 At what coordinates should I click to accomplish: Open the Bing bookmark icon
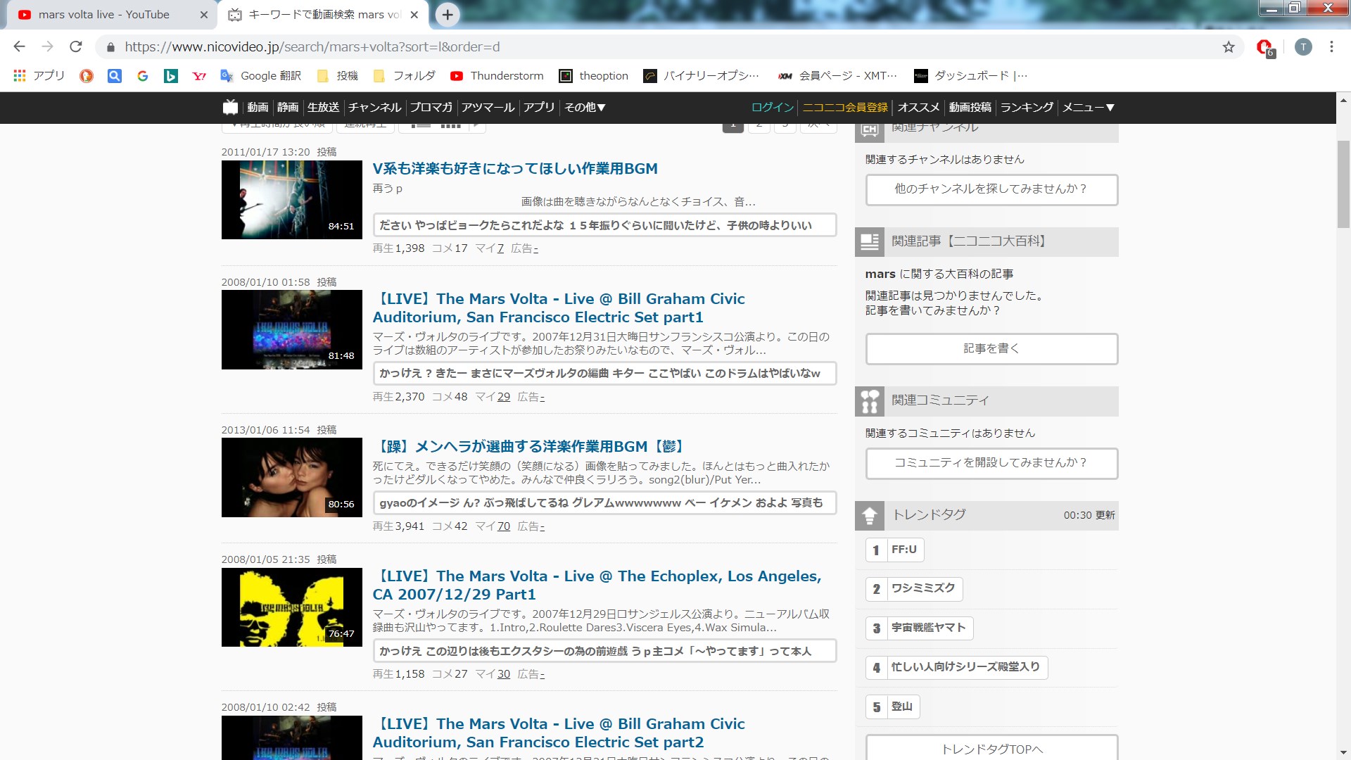(x=171, y=76)
